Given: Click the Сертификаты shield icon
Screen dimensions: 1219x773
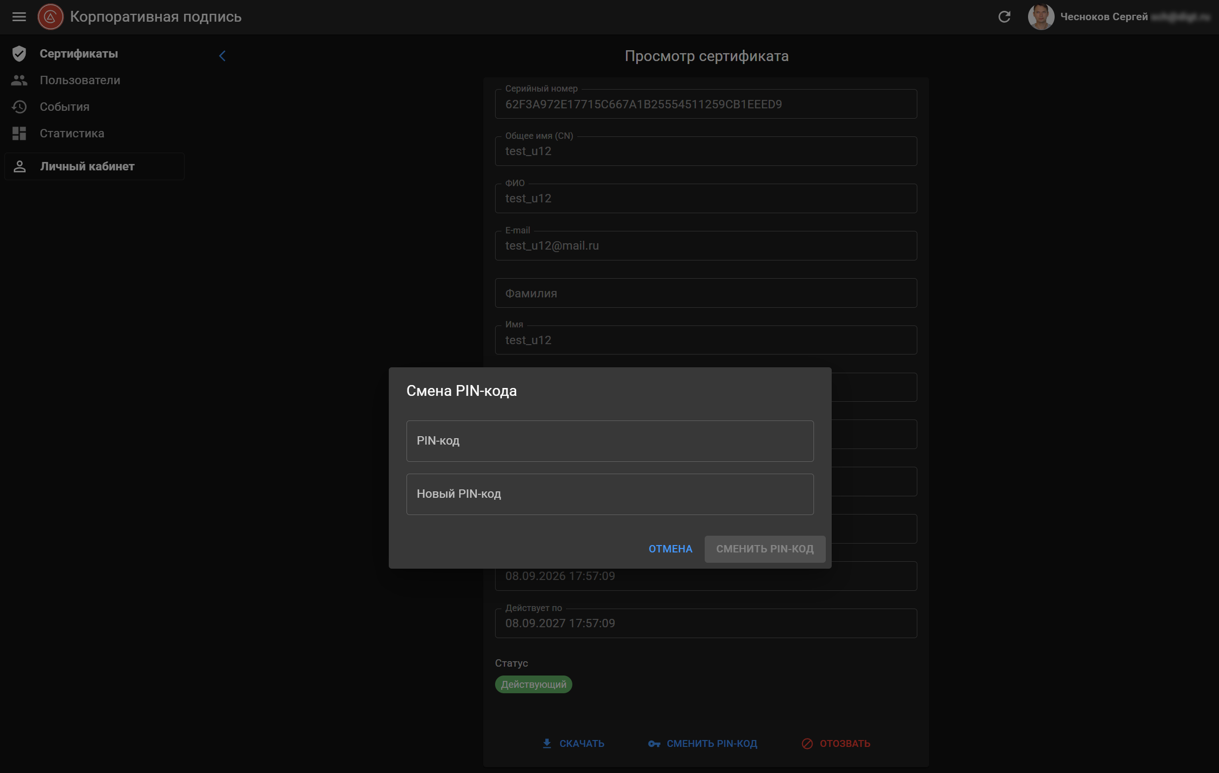Looking at the screenshot, I should tap(19, 54).
